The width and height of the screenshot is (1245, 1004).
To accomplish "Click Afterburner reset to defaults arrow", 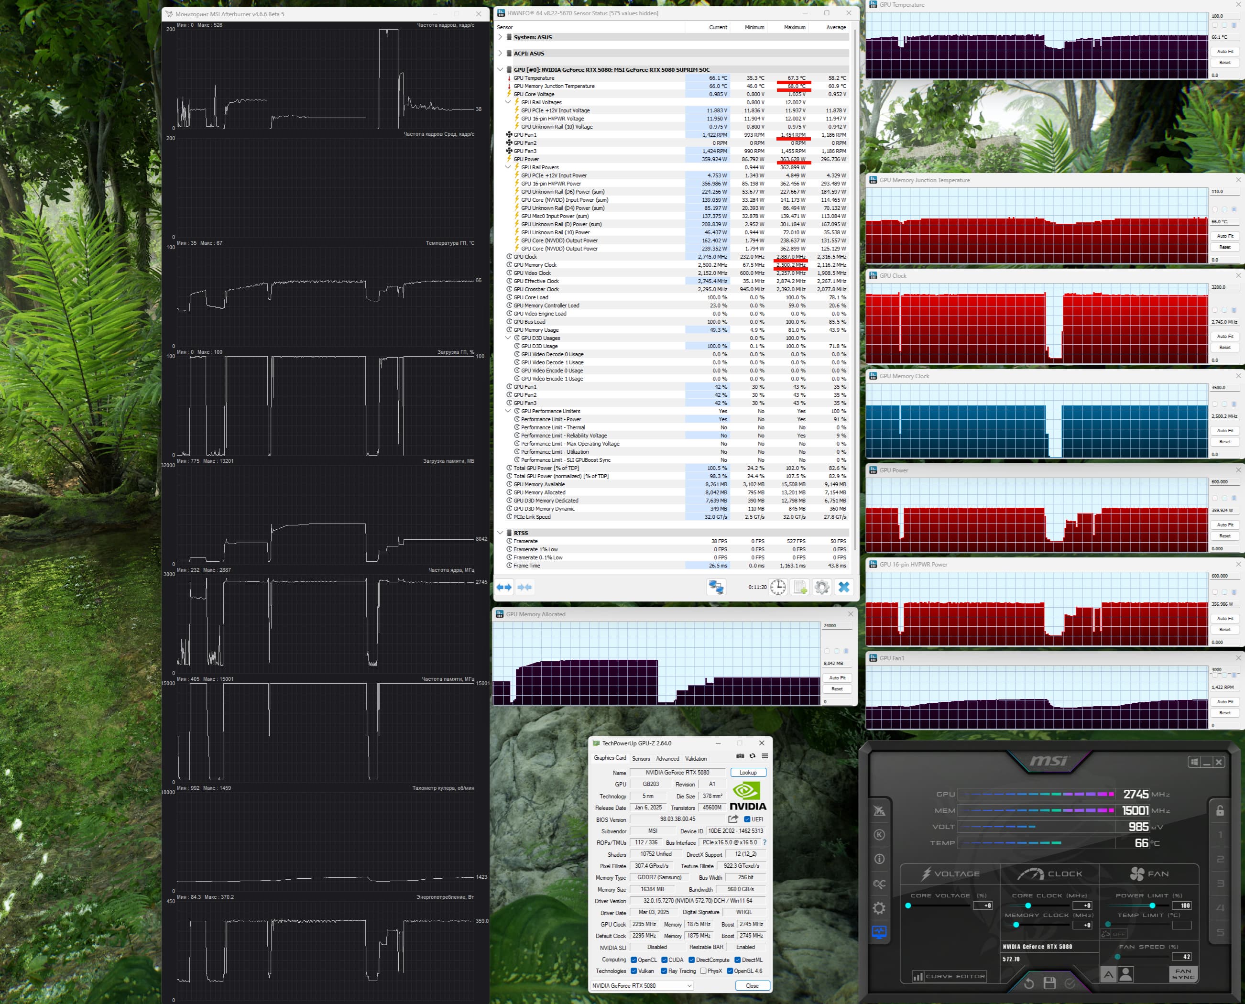I will tap(1029, 983).
